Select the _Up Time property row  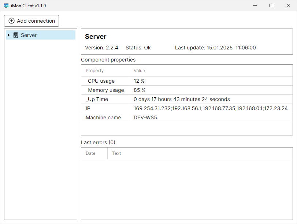pyautogui.click(x=97, y=99)
